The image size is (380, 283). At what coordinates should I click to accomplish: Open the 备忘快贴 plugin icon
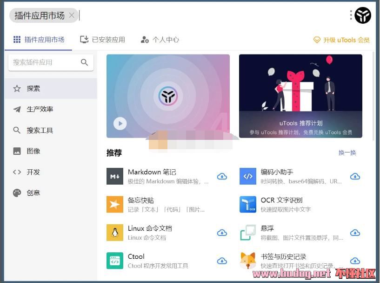coord(115,204)
